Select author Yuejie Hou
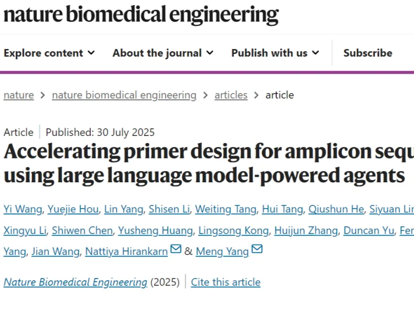Screen dimensions: 414x311 tap(73, 209)
